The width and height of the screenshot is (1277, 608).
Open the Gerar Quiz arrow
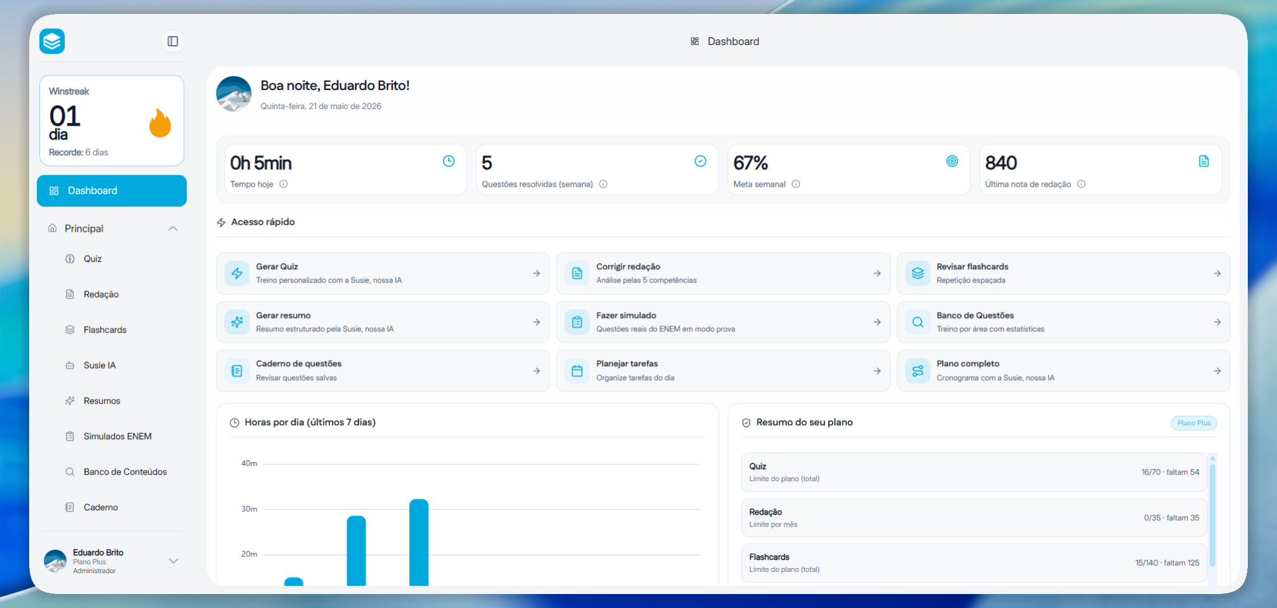tap(536, 274)
